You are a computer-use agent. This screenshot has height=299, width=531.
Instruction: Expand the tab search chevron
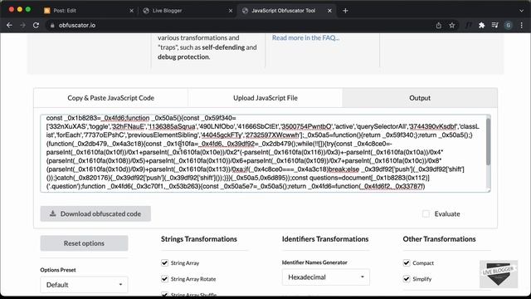tap(521, 11)
